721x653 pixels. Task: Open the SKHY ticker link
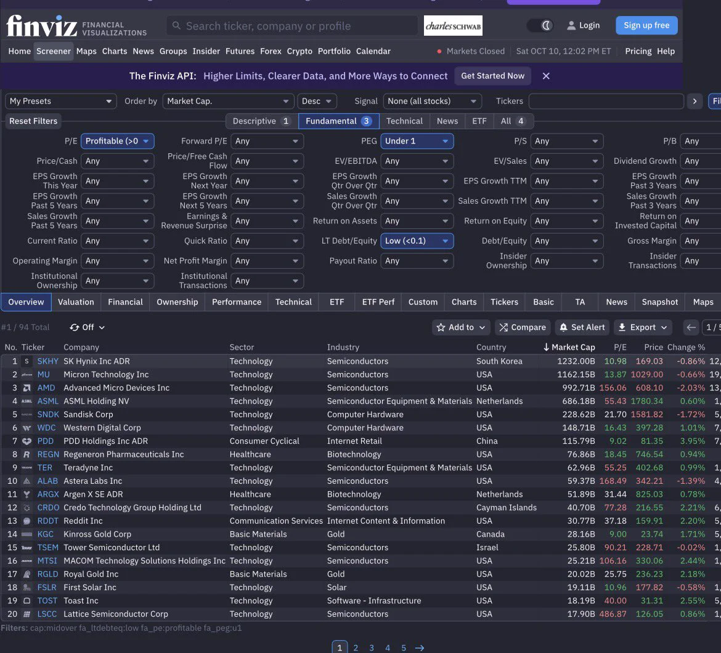tap(48, 361)
